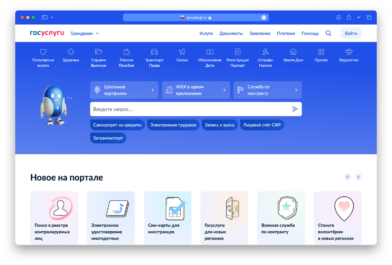Open the Семья stroller icon
Screen dimensions: 392x265
(182, 52)
